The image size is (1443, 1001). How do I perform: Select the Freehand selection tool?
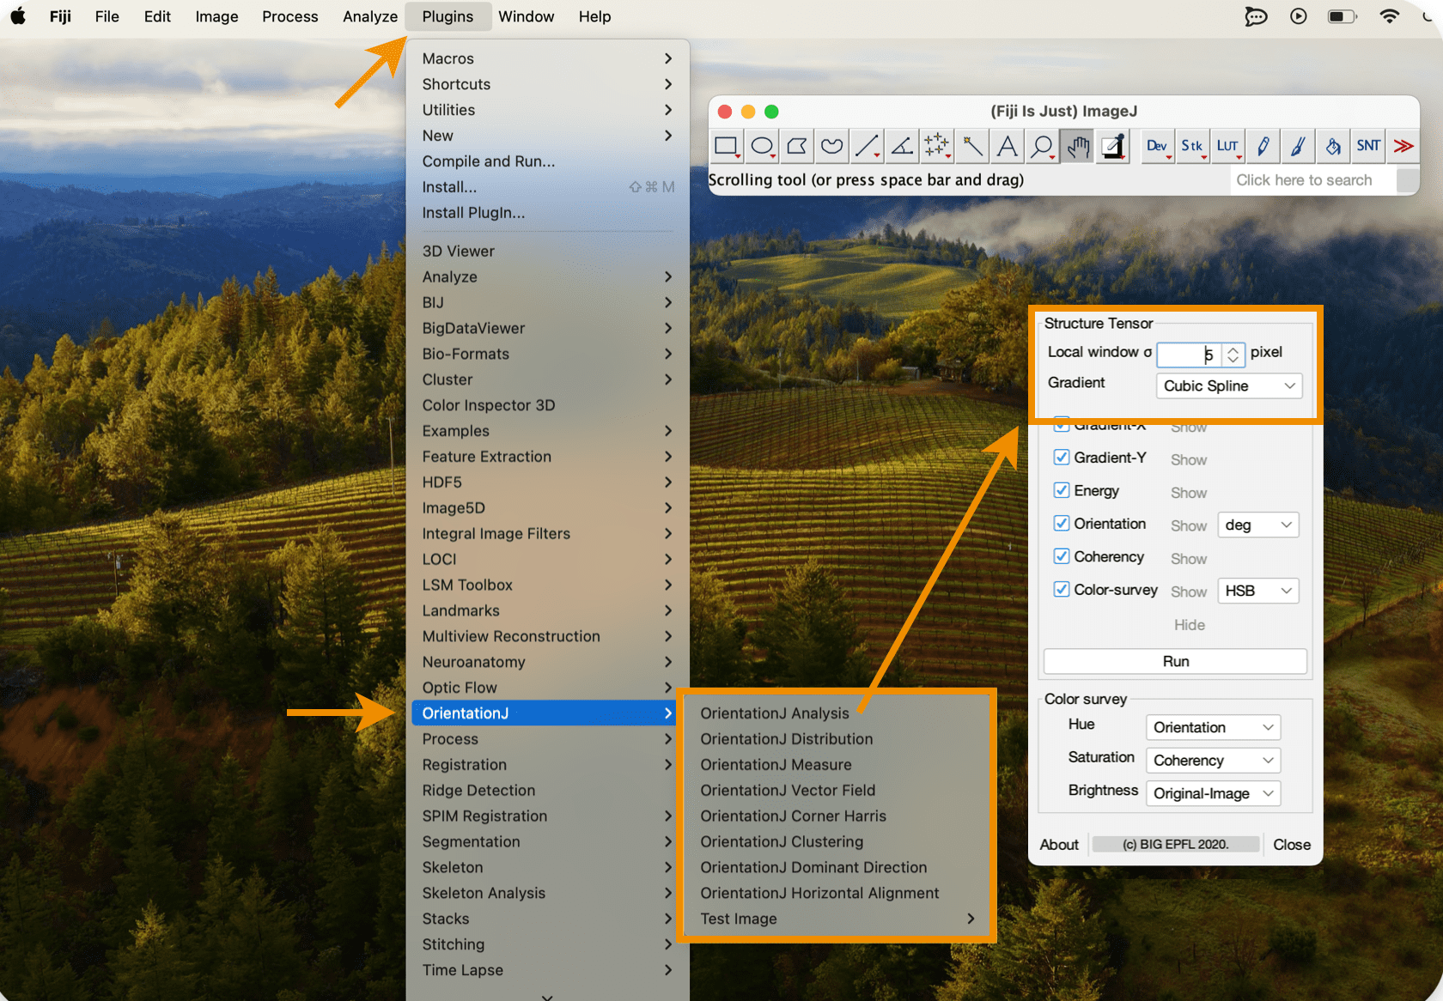click(x=832, y=147)
